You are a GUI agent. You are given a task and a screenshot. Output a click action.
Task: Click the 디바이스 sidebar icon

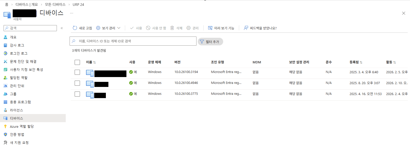click(x=5, y=118)
